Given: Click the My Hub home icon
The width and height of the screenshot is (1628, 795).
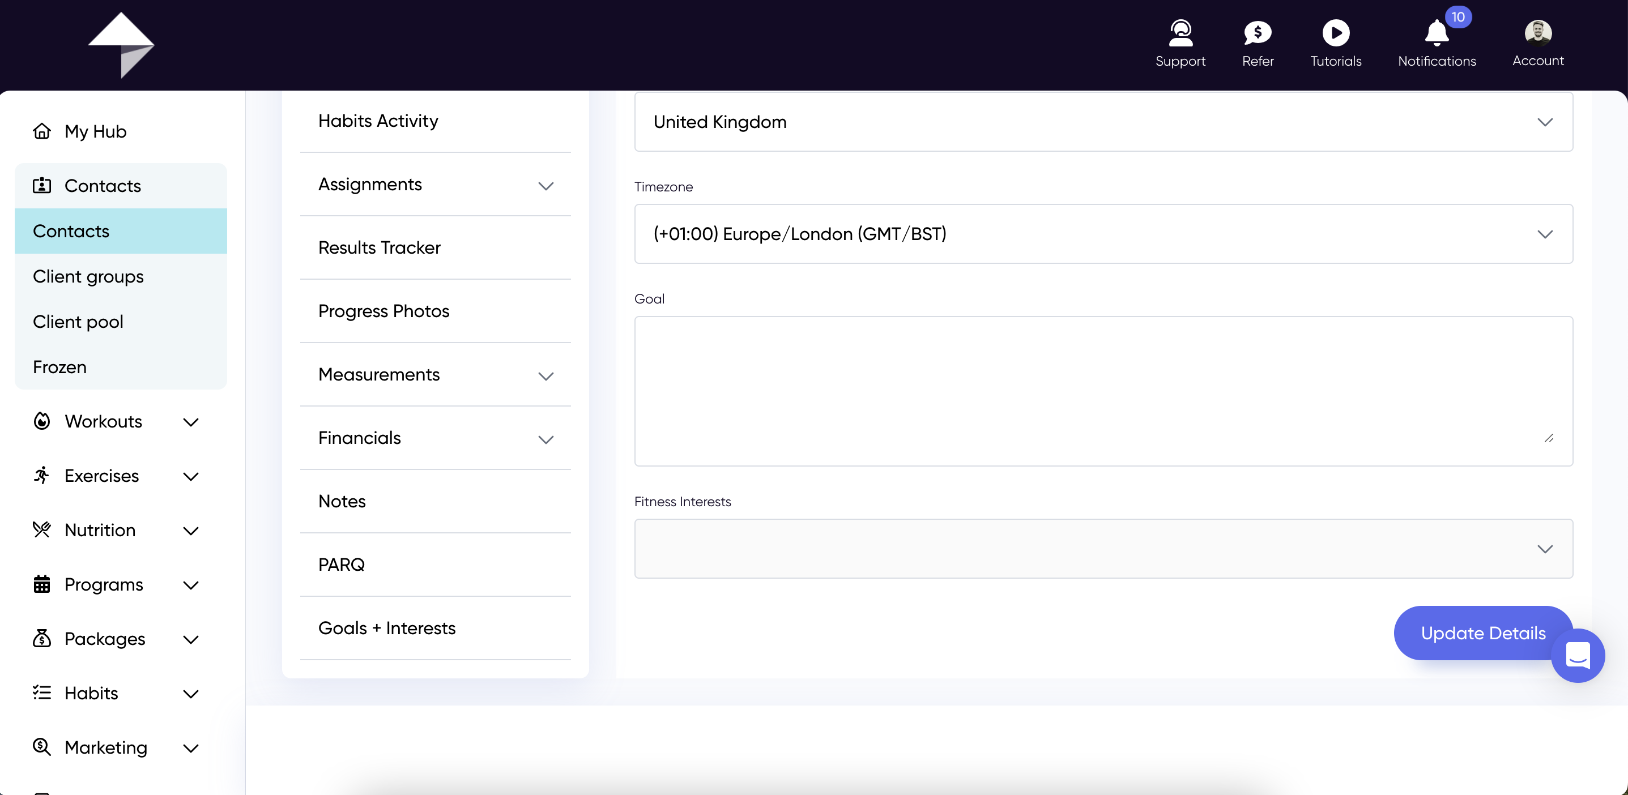Looking at the screenshot, I should tap(42, 131).
